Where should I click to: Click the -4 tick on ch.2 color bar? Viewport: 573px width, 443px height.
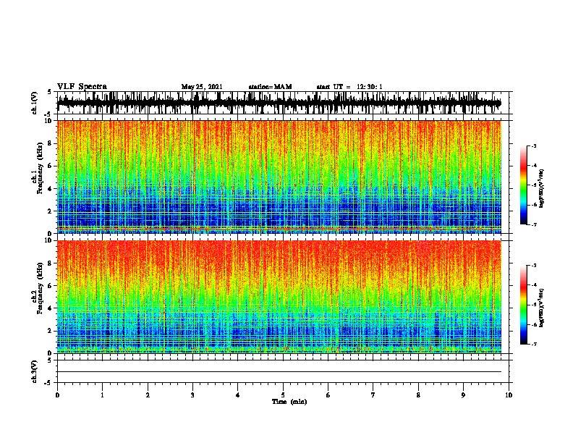pyautogui.click(x=533, y=285)
